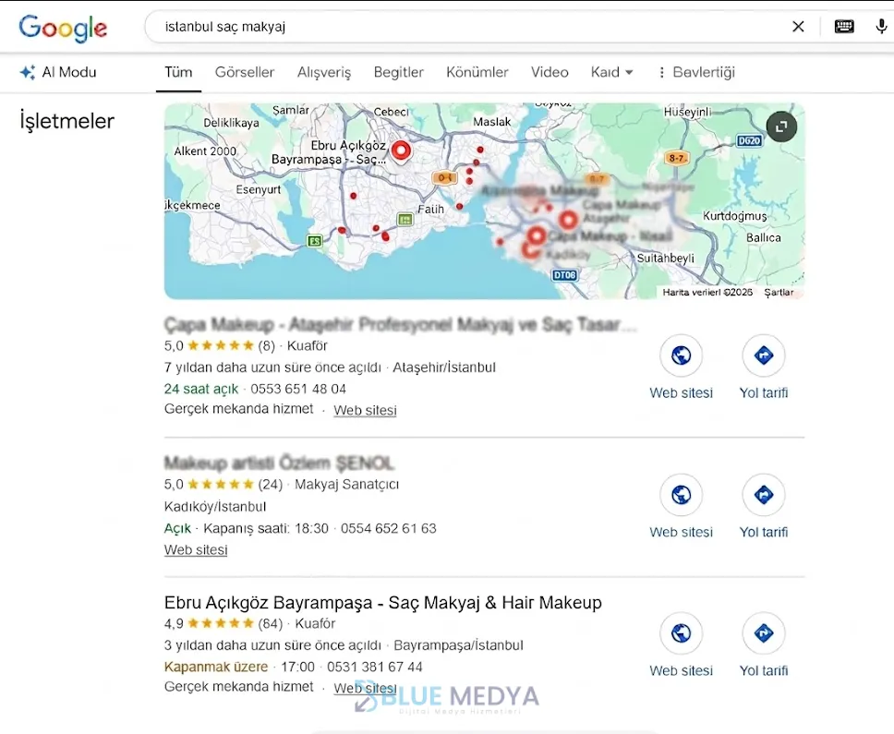Click the Web sitesi text link under Kapanış saati 18:30
This screenshot has height=734, width=894.
tap(196, 550)
